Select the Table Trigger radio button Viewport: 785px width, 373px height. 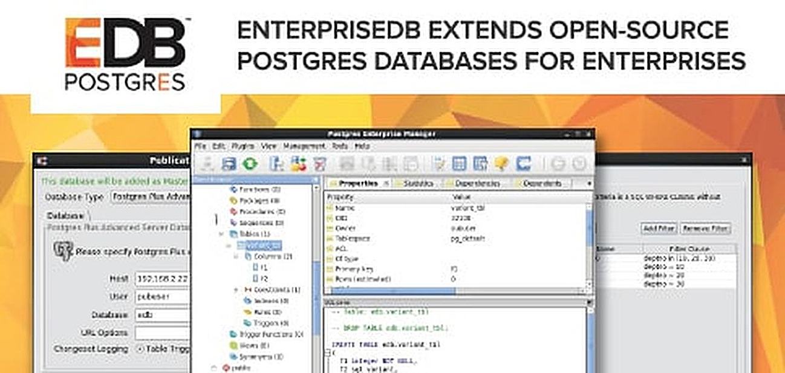click(x=140, y=349)
